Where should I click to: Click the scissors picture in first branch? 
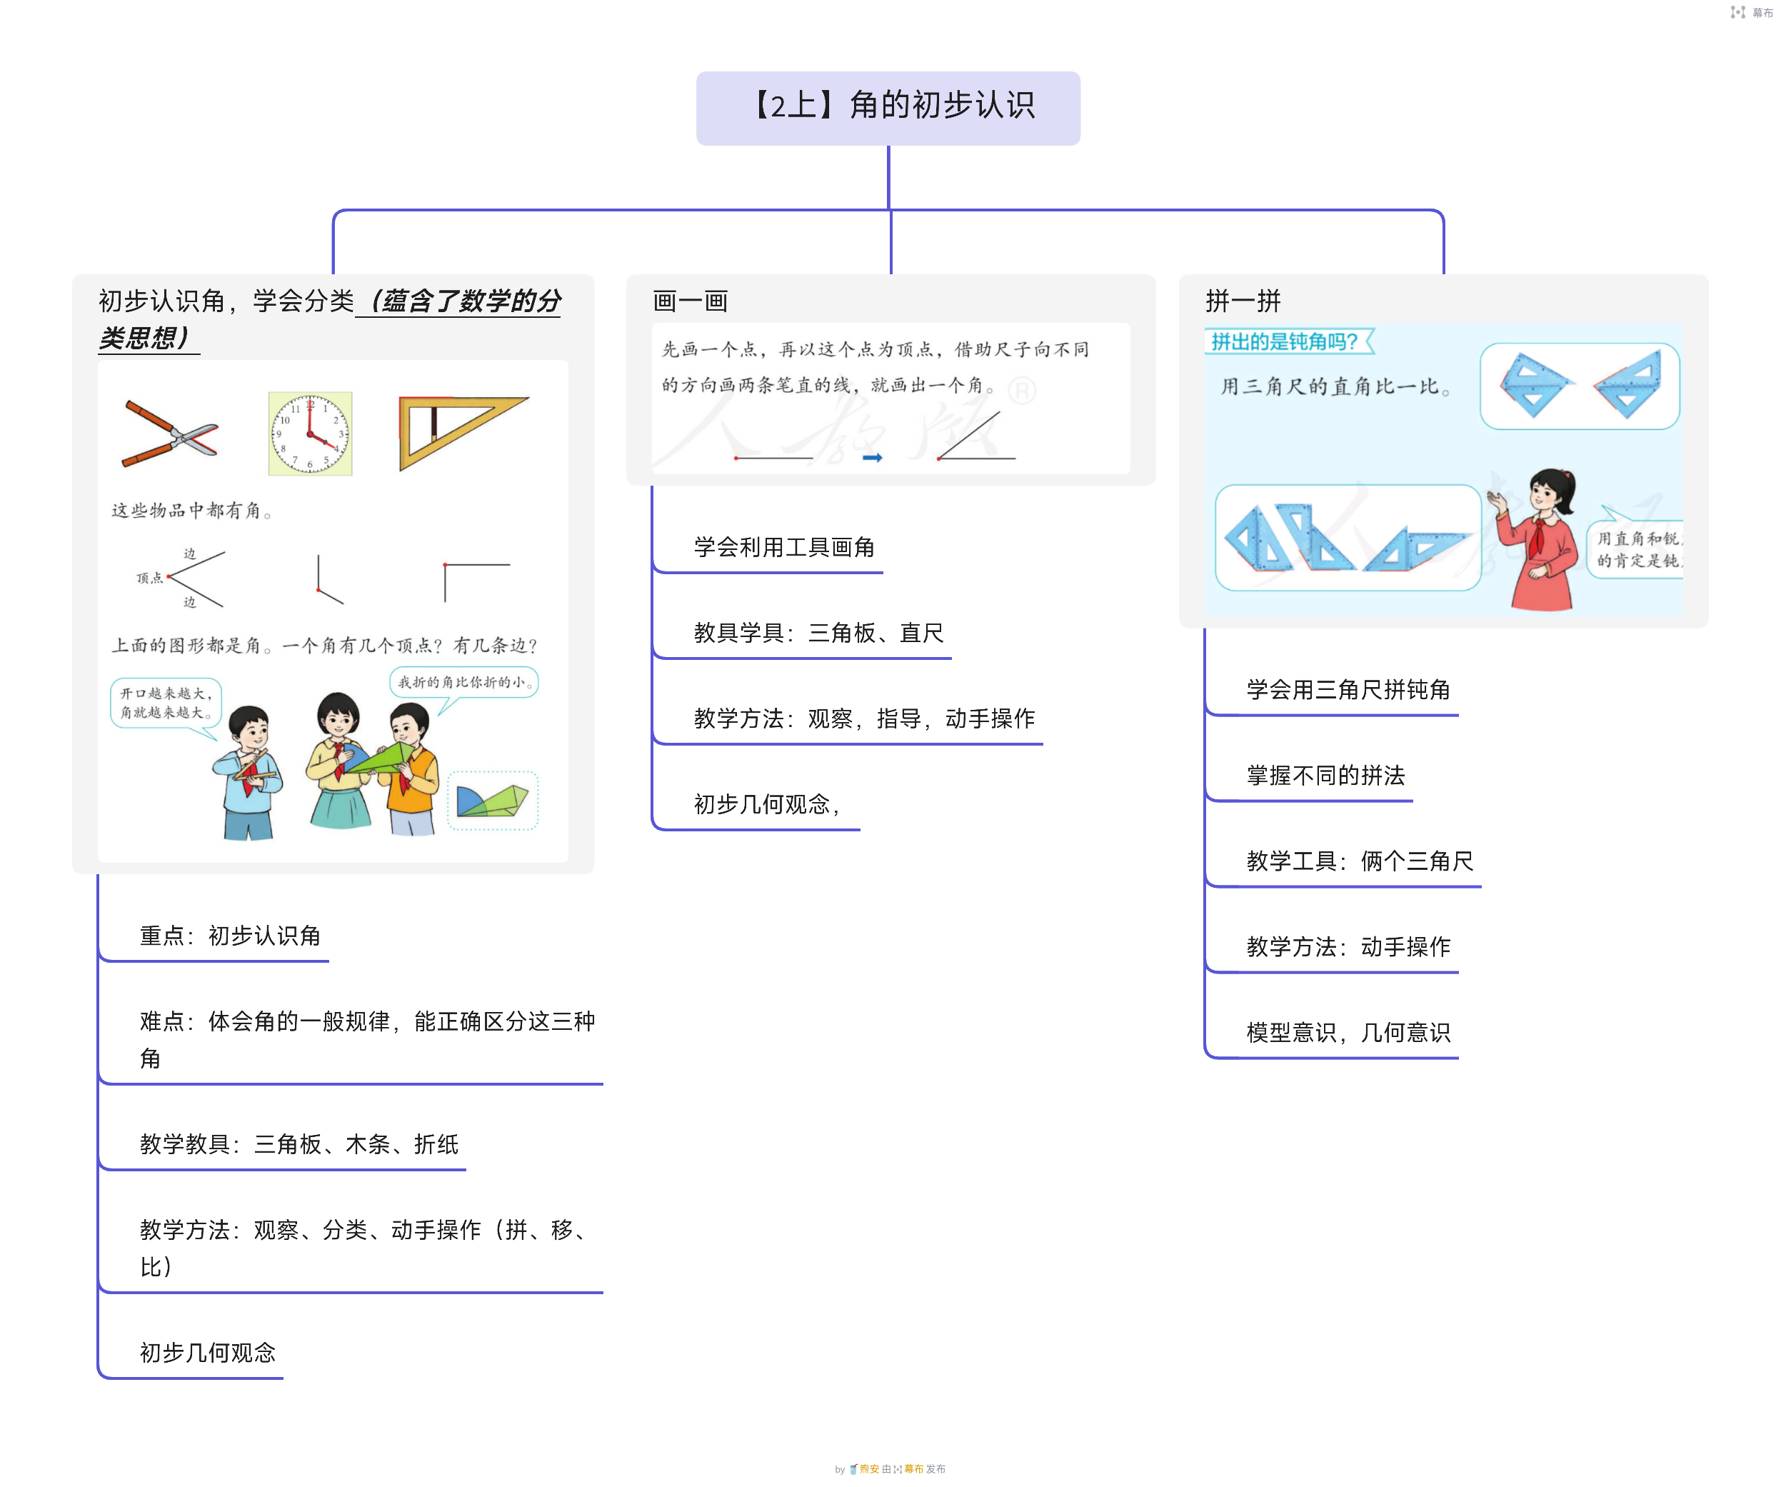coord(170,434)
